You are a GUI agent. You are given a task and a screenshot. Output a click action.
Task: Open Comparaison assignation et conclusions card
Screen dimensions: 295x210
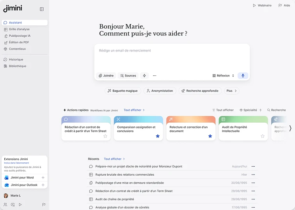tap(139, 128)
